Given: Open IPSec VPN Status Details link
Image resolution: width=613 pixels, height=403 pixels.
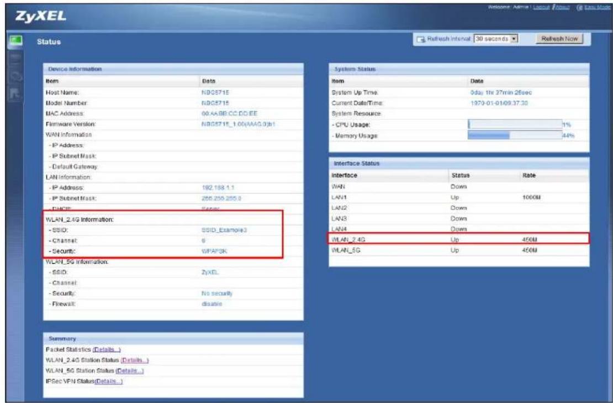Looking at the screenshot, I should tap(109, 381).
